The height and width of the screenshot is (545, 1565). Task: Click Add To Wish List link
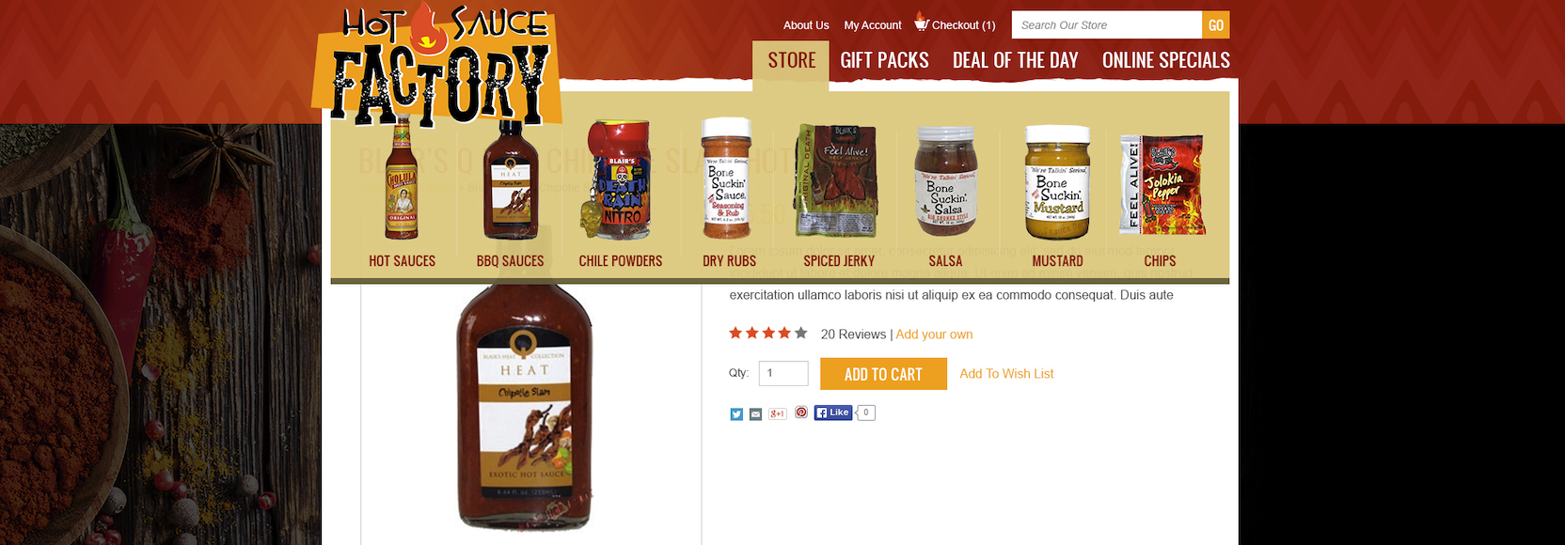(x=1006, y=374)
